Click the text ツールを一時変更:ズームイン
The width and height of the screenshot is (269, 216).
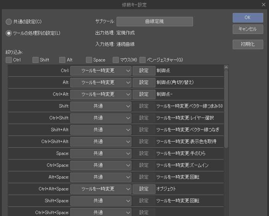point(182,165)
